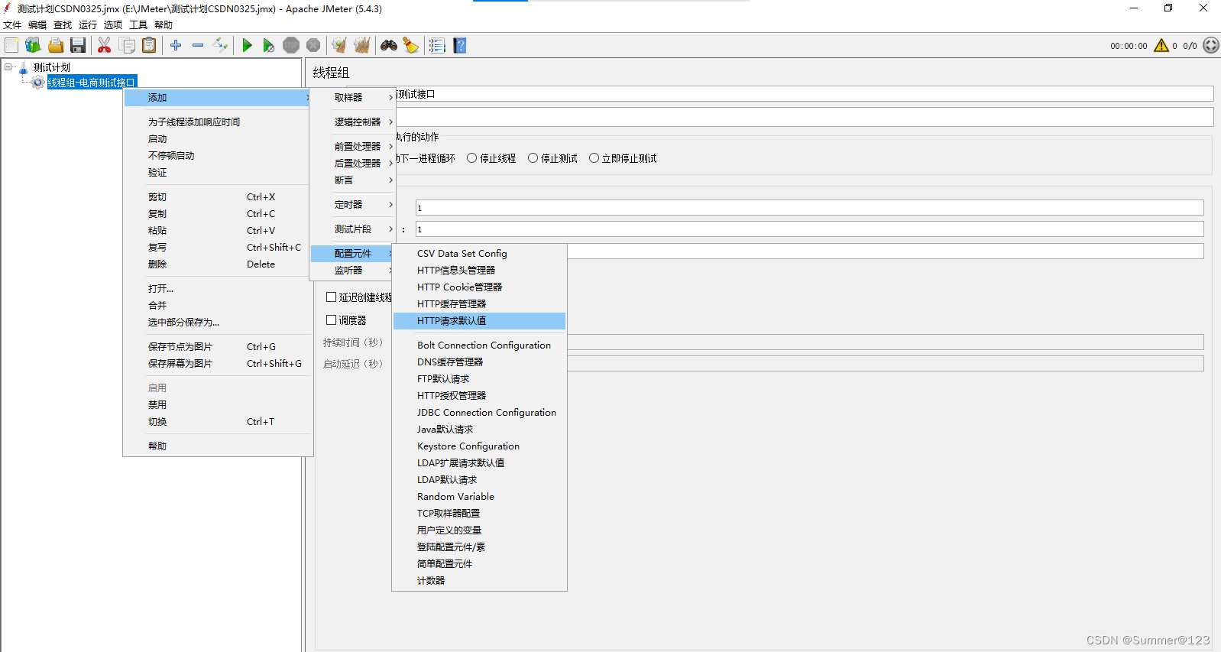Start the test with the green play icon

(247, 45)
